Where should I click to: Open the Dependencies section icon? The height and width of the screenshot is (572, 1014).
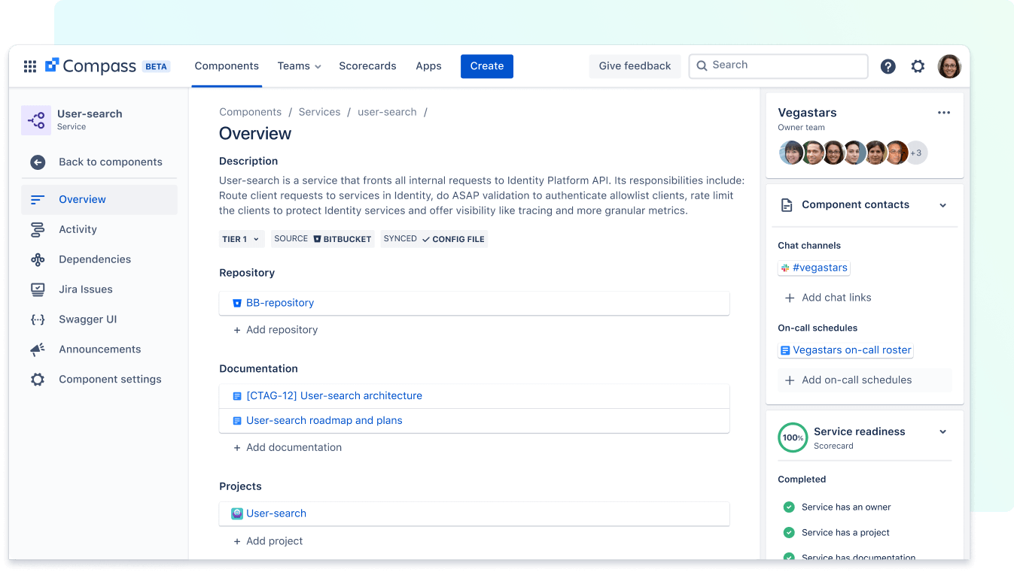pos(36,259)
